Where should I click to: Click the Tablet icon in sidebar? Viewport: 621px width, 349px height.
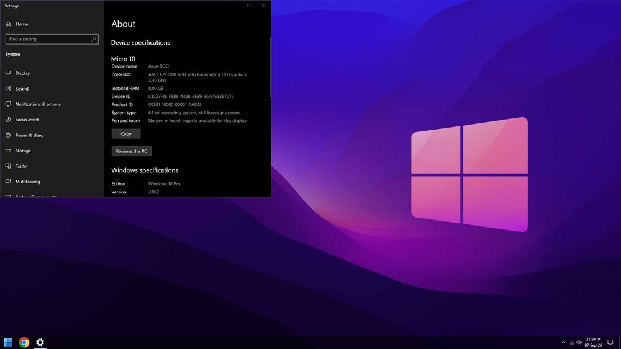(x=8, y=166)
